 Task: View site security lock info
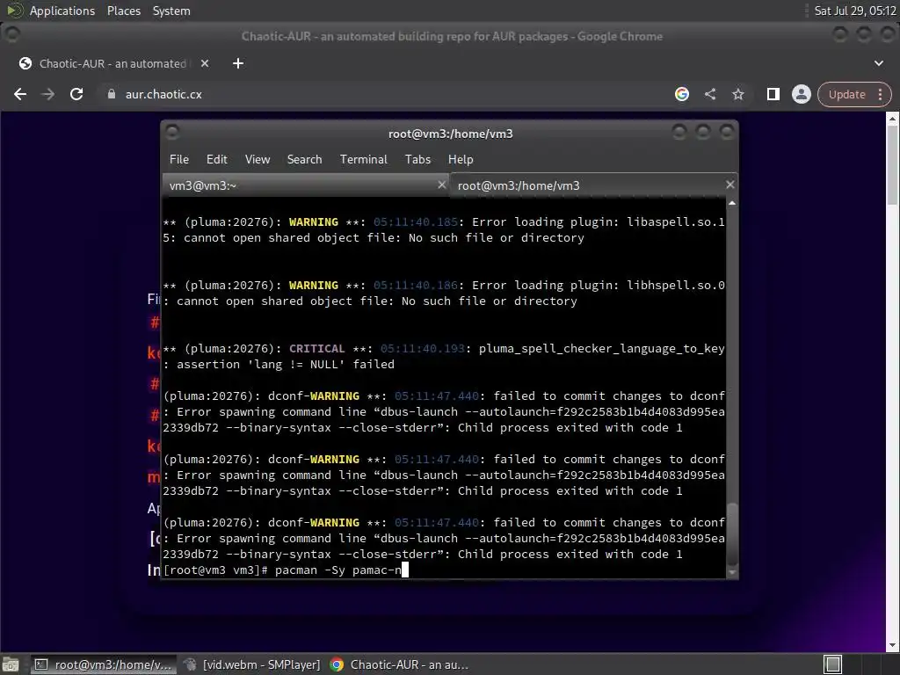[112, 94]
